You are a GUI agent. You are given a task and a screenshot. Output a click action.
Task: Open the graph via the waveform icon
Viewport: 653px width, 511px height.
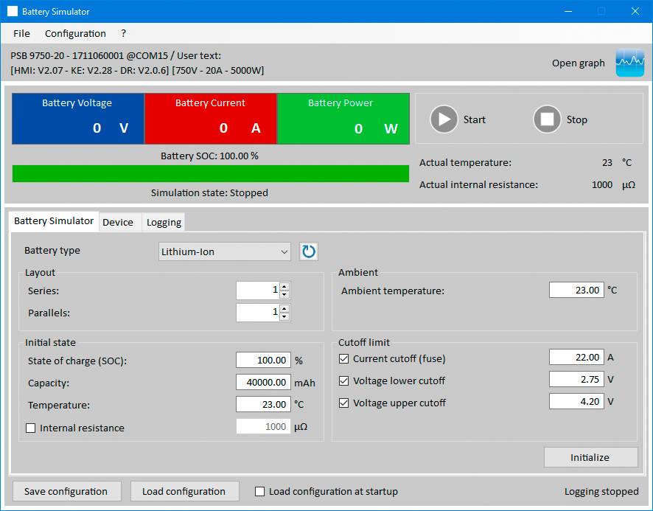point(629,63)
